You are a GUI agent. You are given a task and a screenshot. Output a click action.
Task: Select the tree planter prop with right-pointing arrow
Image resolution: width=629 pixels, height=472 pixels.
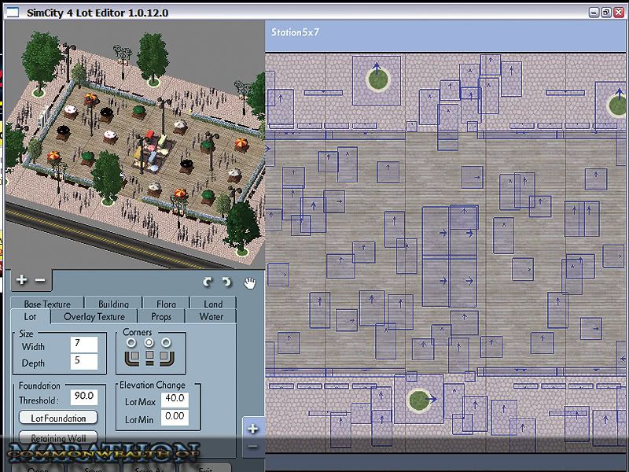tap(419, 400)
